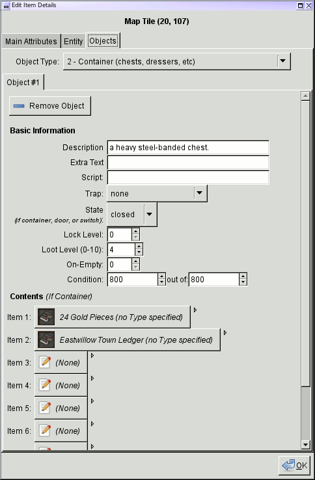
Task: Click the window menu icon in title bar
Action: pos(6,5)
